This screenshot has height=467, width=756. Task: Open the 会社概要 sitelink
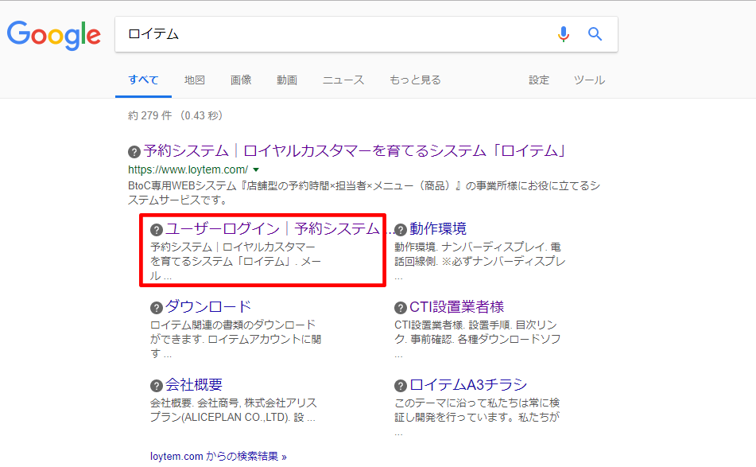click(x=194, y=384)
